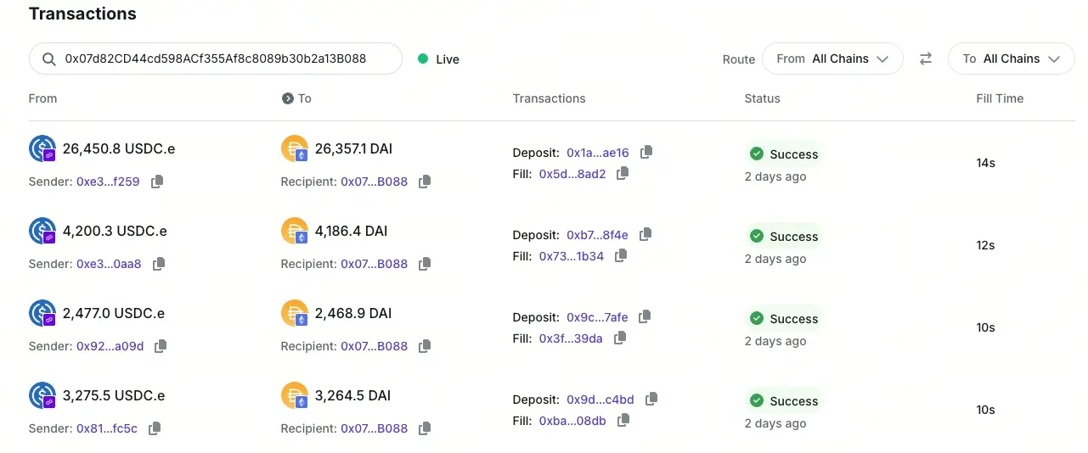Click USDC.e token icon for 4,200.3
This screenshot has height=453, width=1088.
pos(42,232)
